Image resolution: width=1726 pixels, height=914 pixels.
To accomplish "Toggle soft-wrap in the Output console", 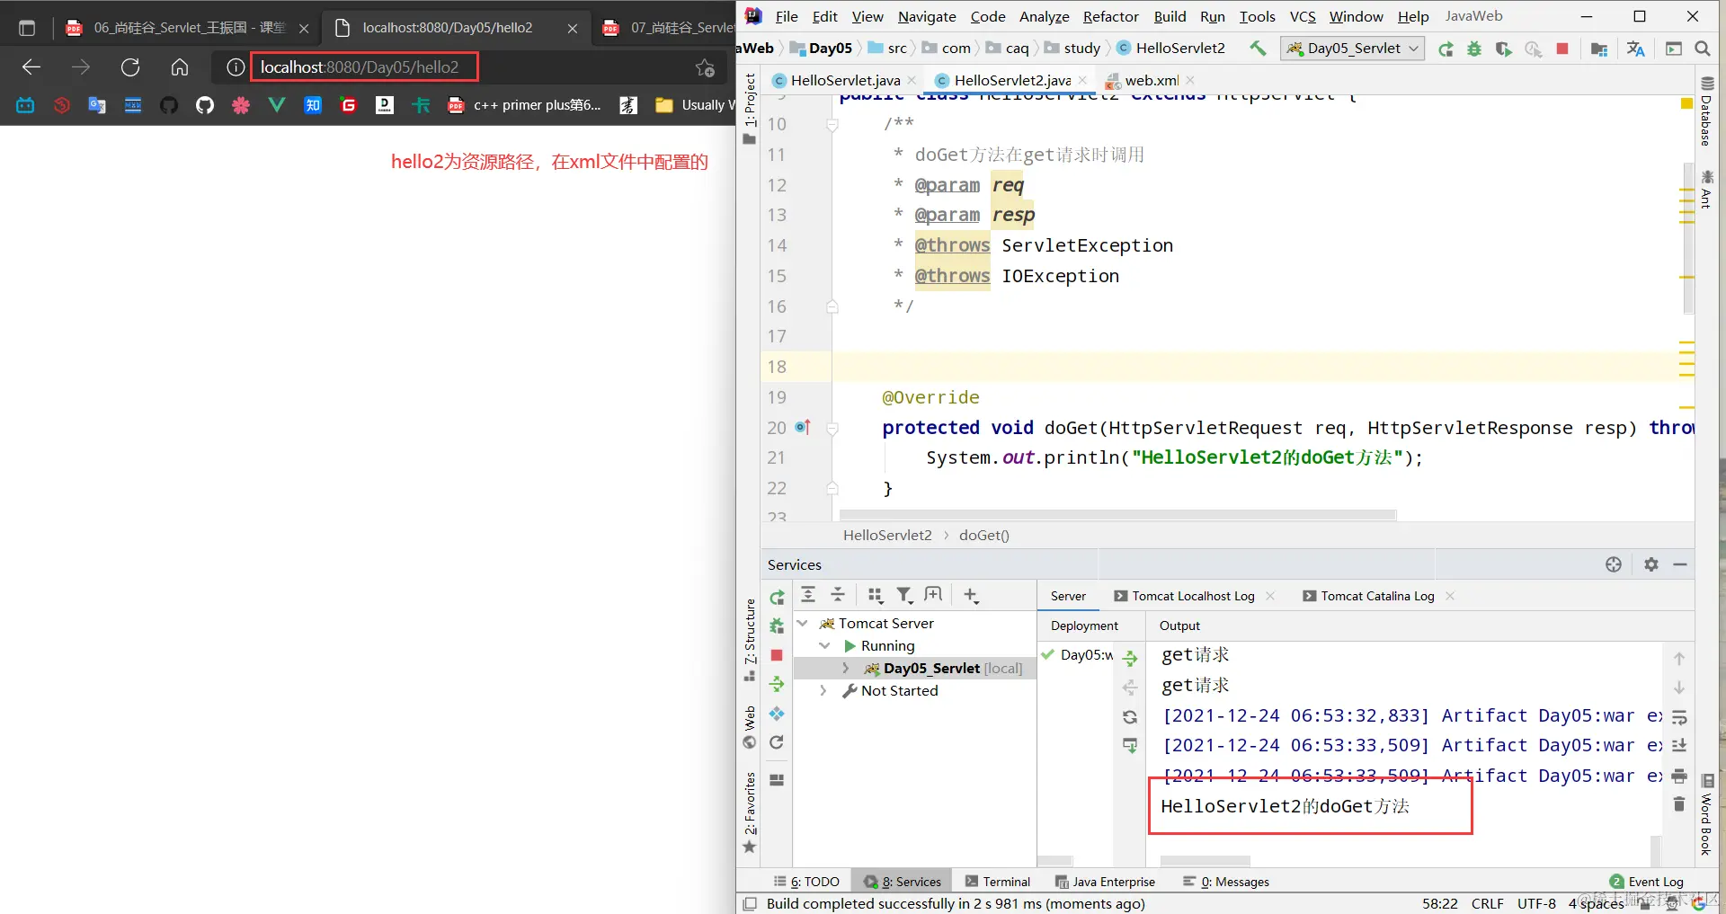I will pyautogui.click(x=1679, y=716).
